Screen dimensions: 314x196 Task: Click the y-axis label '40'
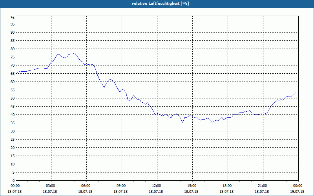tap(13, 115)
